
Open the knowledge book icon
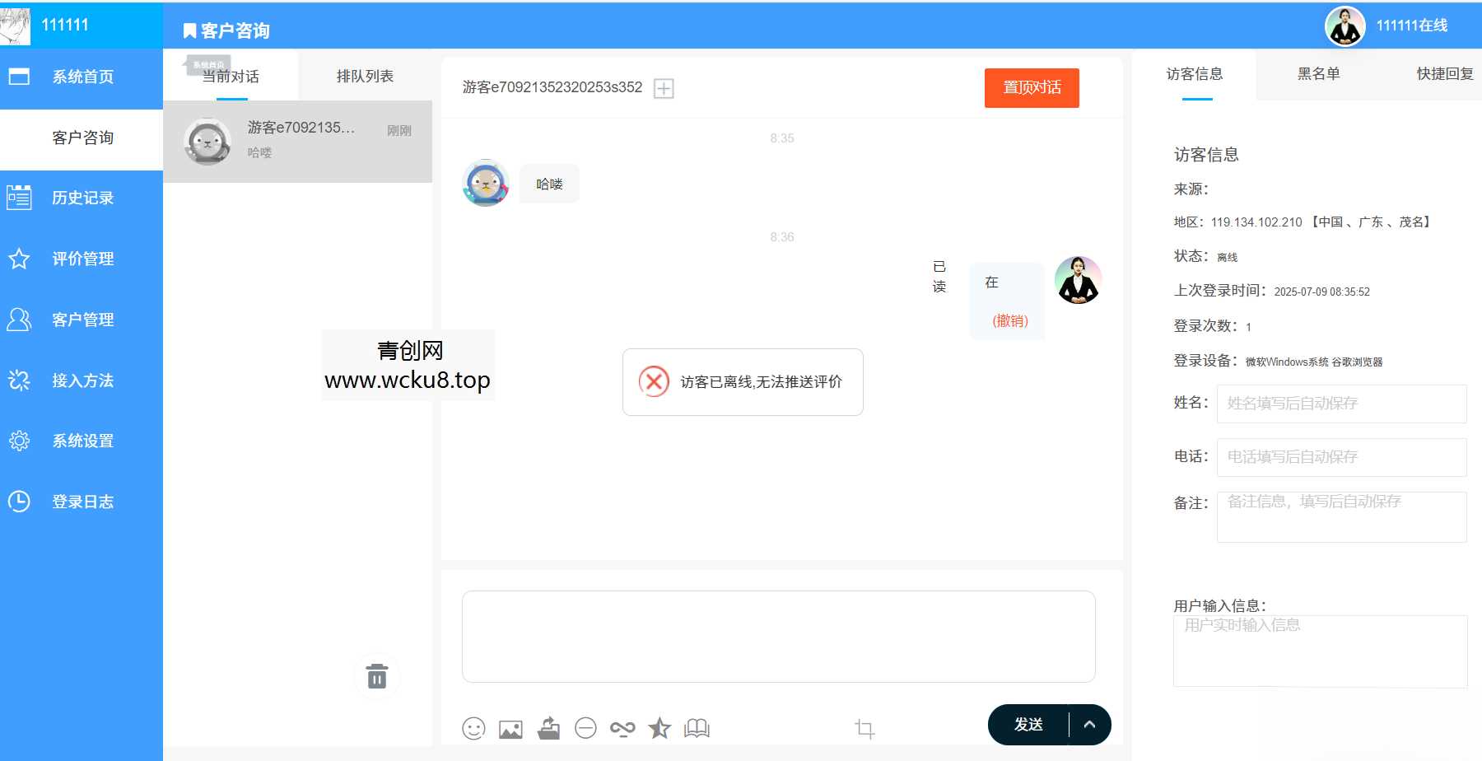696,728
